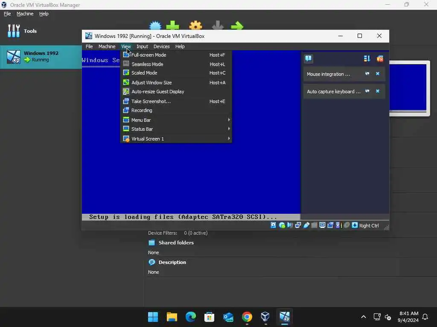Screen dimensions: 437x327
Task: Click the optical drive status bar icon
Action: click(x=282, y=225)
